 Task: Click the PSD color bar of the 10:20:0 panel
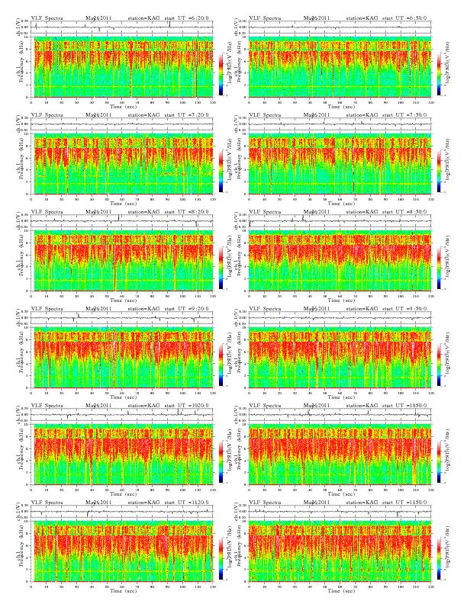coord(221,461)
